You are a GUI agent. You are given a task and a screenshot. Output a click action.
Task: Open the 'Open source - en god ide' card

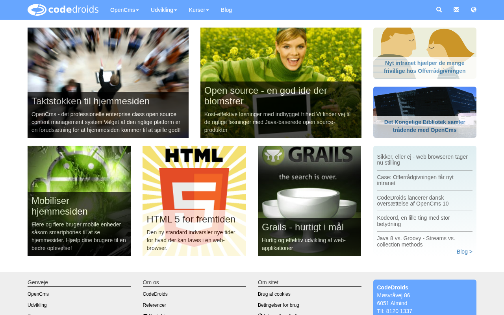point(281,83)
